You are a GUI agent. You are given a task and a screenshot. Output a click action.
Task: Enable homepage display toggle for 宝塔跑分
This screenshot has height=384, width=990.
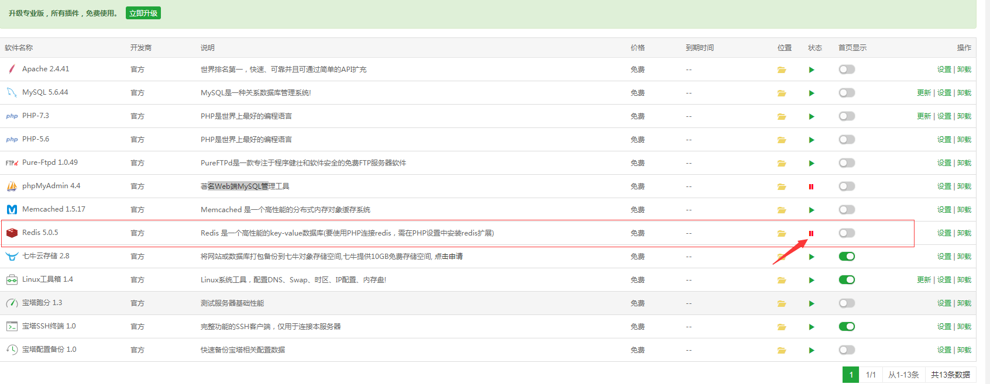pyautogui.click(x=847, y=303)
